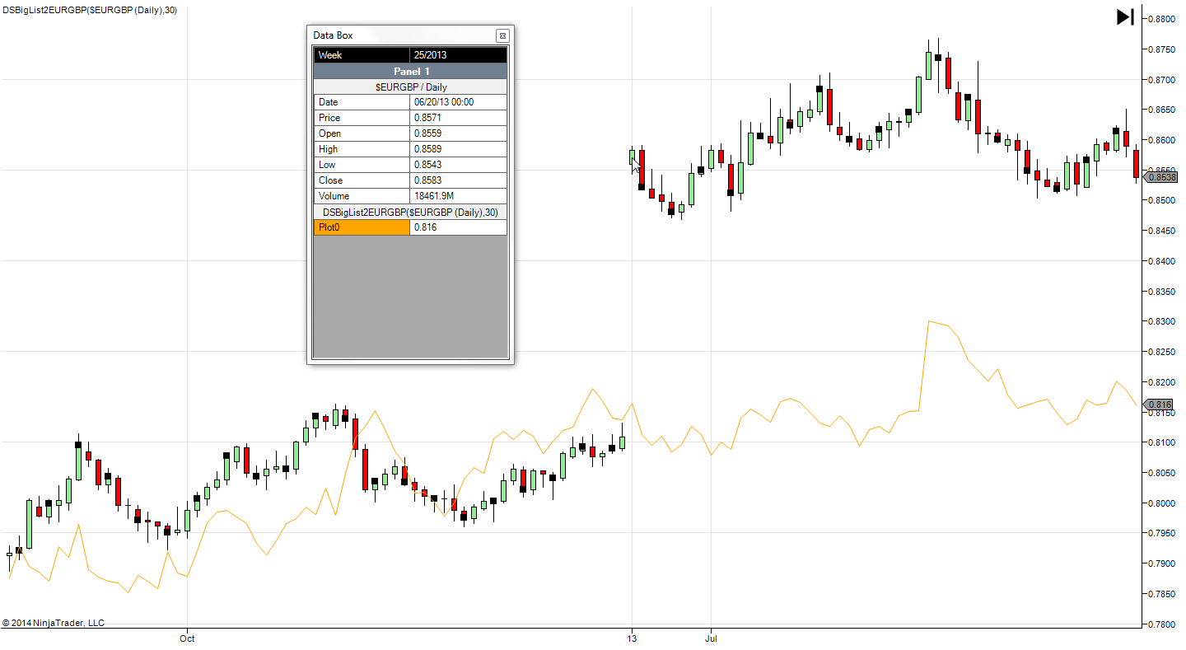Click the '13' year label on the time axis
The height and width of the screenshot is (650, 1186).
click(632, 638)
